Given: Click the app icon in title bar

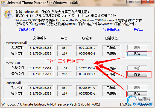Looking at the screenshot, I should pyautogui.click(x=3, y=3).
